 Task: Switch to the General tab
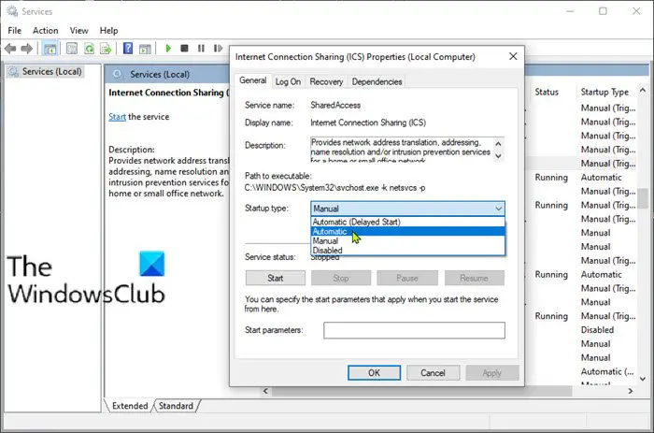point(253,80)
